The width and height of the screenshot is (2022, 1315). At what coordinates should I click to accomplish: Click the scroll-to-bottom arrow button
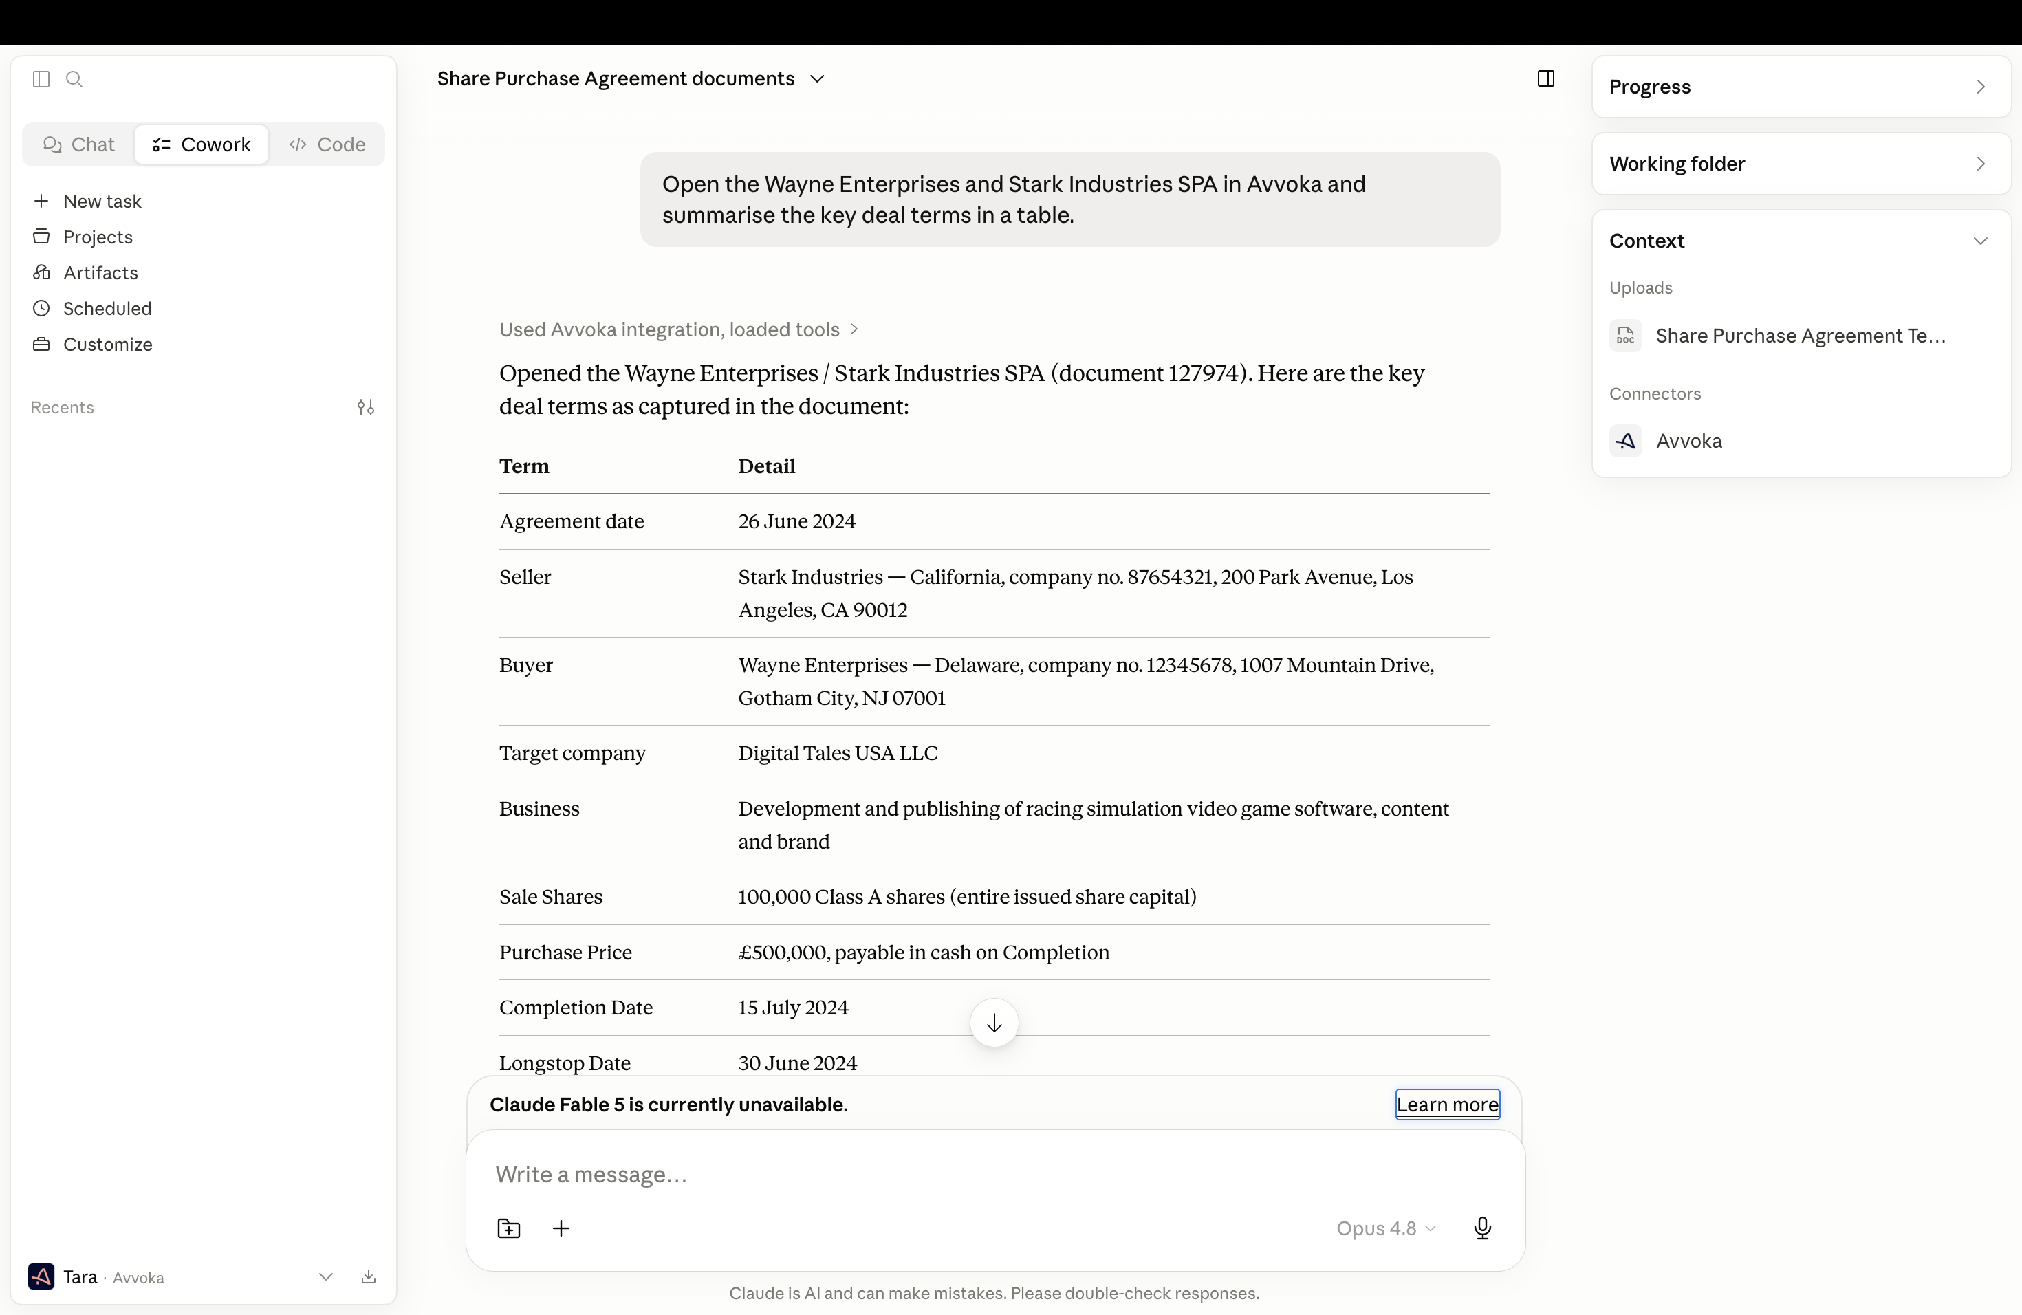click(x=994, y=1023)
